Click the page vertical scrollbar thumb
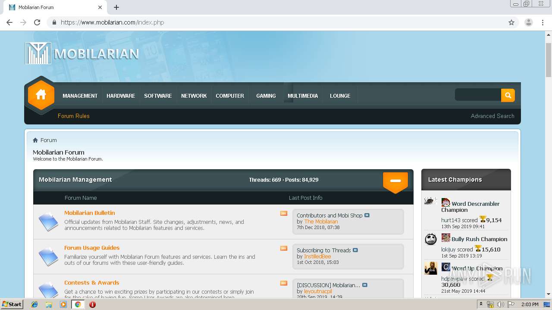This screenshot has height=310, width=552. pos(549,59)
